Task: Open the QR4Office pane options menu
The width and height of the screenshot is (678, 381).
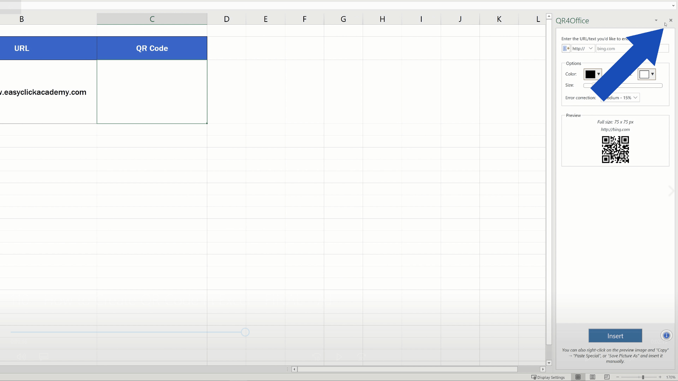Action: (x=656, y=20)
